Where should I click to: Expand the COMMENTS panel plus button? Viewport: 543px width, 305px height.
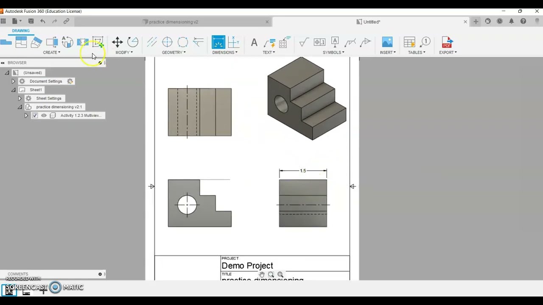[100, 274]
